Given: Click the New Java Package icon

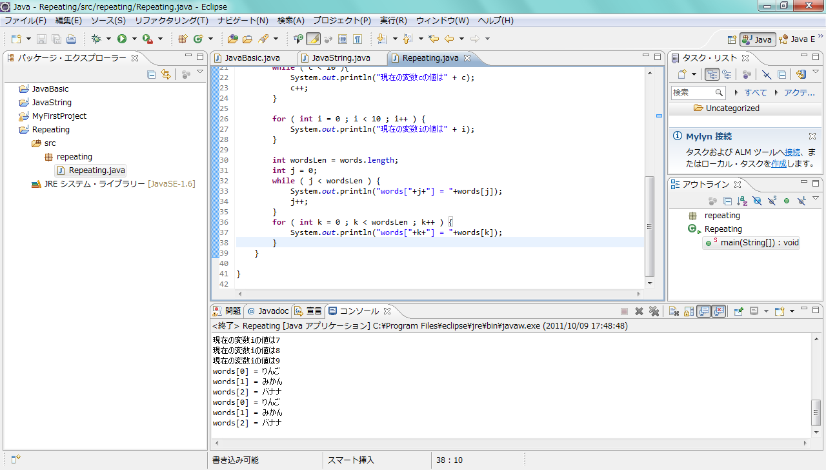Looking at the screenshot, I should coord(183,39).
